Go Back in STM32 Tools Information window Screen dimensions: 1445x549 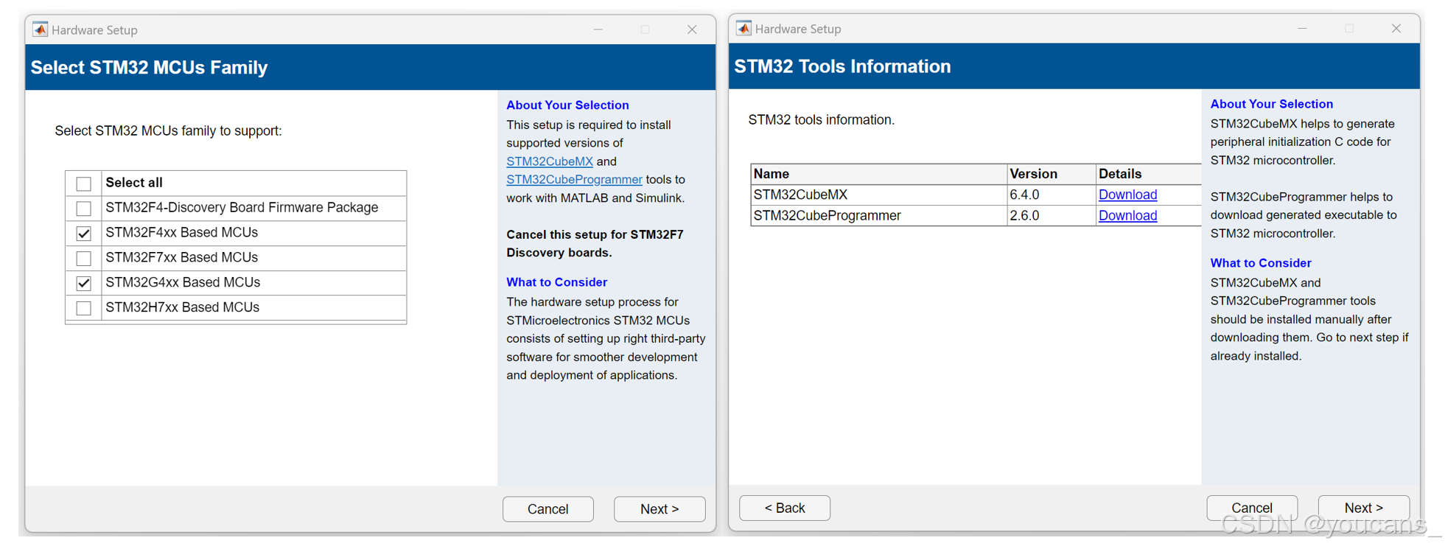click(785, 508)
